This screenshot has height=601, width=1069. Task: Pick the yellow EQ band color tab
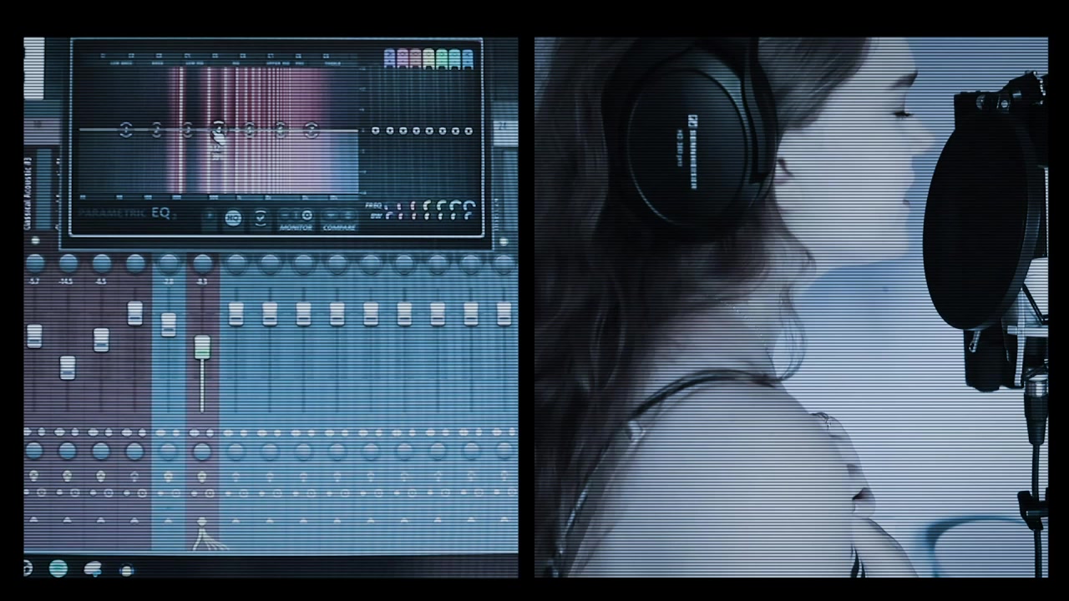[428, 58]
